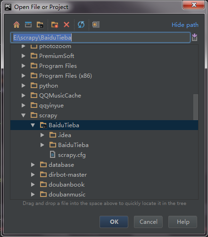The height and width of the screenshot is (237, 208).
Task: Go to the Home directory icon
Action: coord(17,25)
